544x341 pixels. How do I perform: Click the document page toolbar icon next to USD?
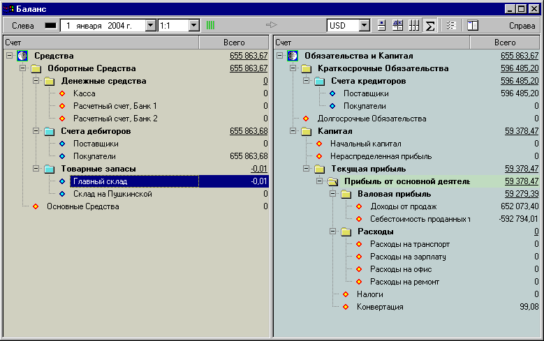click(x=381, y=25)
